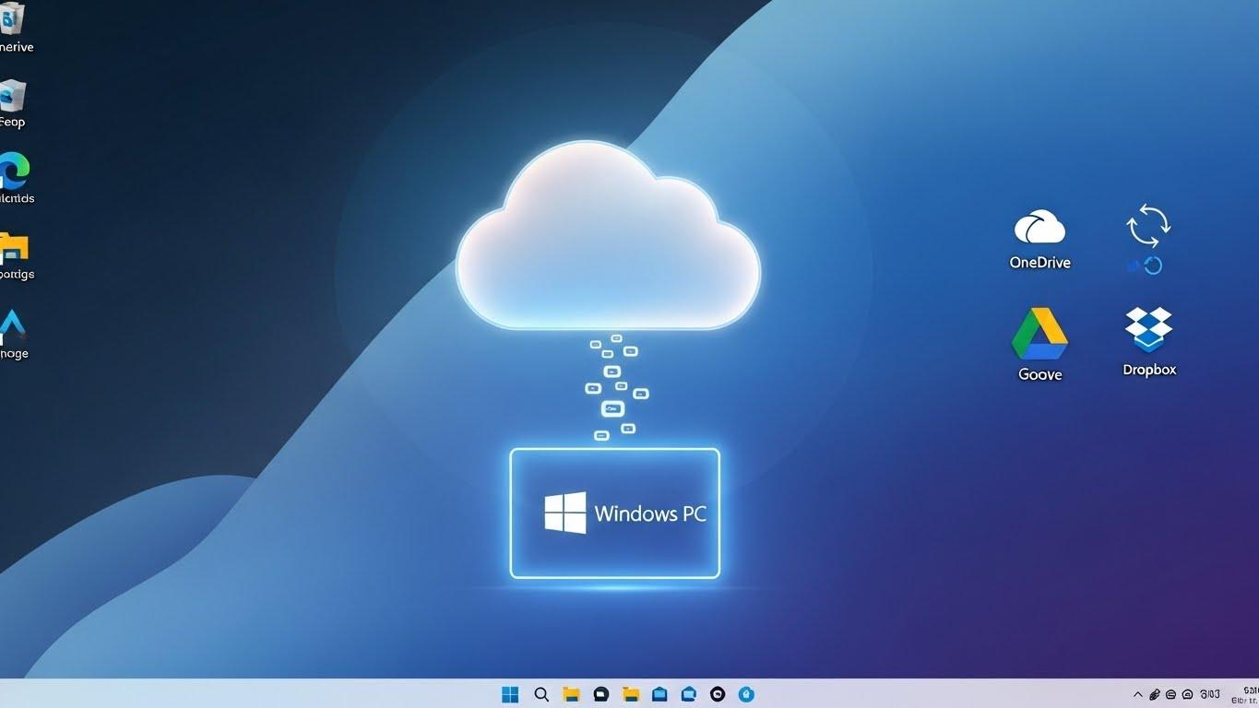The image size is (1259, 708).
Task: Open File Explorer on the taskbar
Action: click(x=572, y=694)
